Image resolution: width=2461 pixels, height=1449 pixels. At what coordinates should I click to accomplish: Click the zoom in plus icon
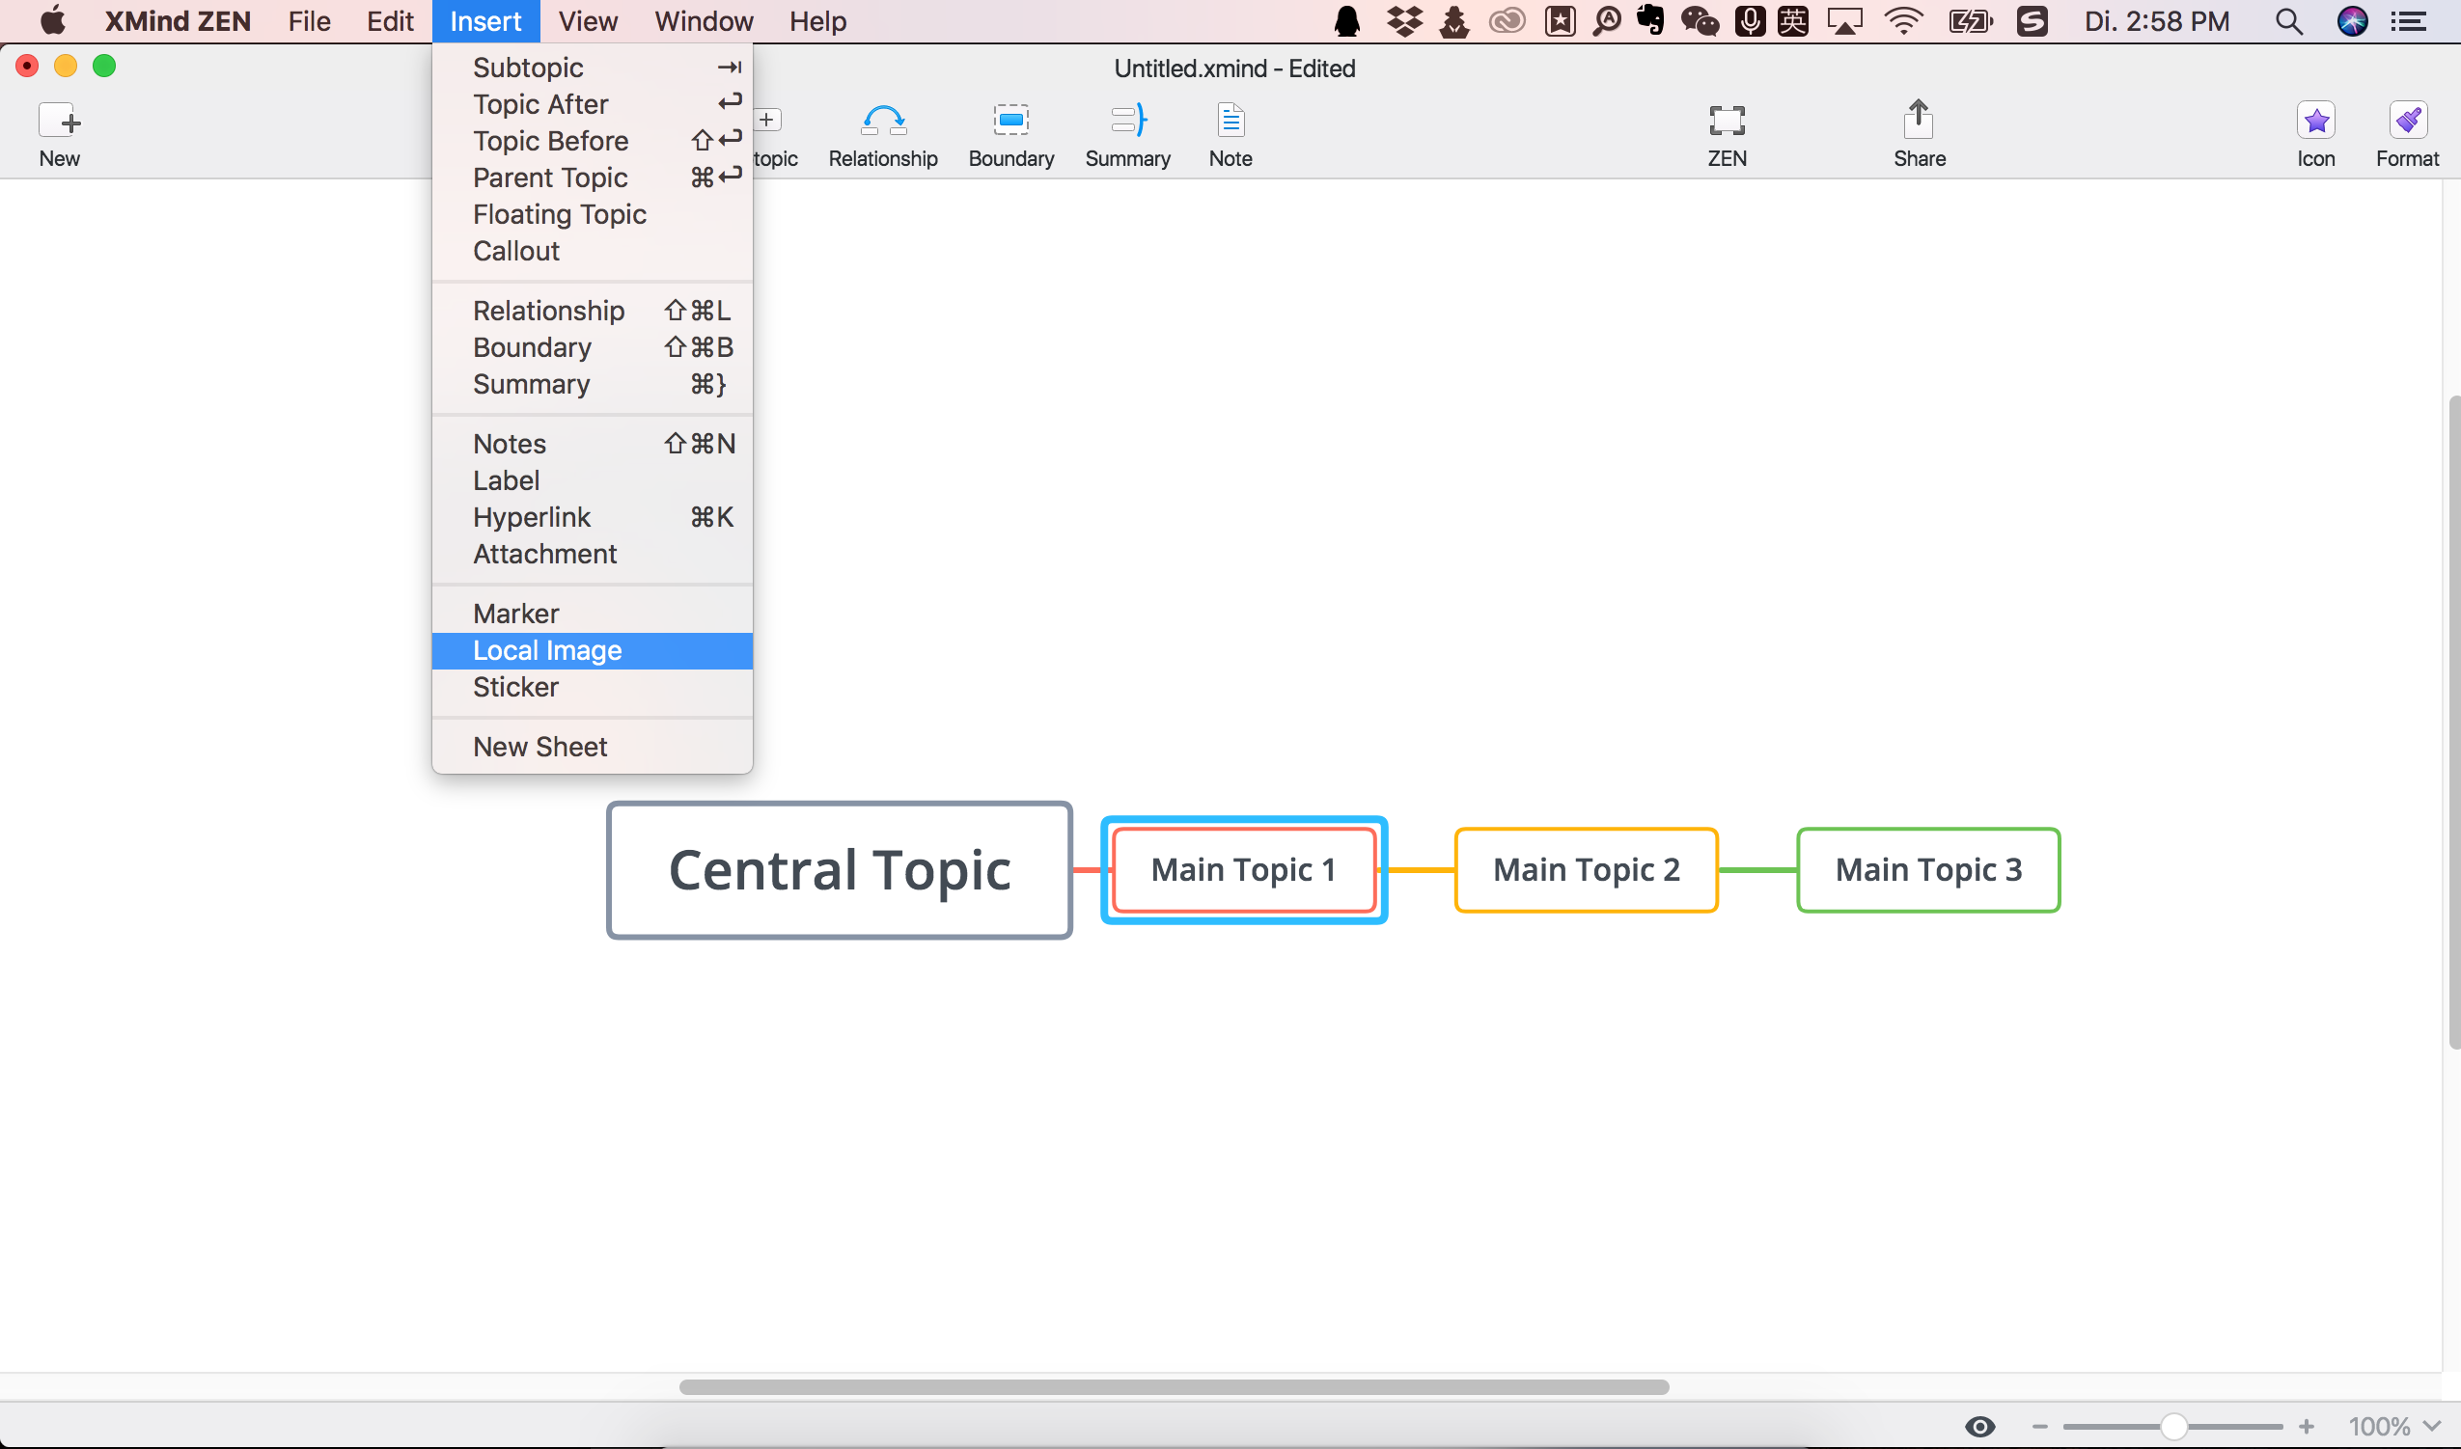[2307, 1427]
